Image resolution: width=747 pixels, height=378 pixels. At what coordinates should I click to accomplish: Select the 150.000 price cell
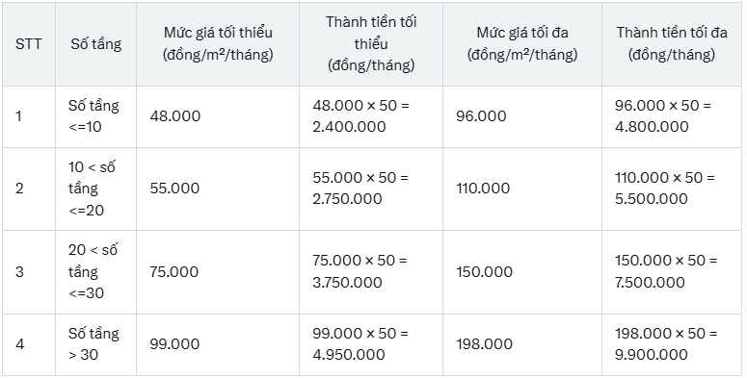[522, 272]
